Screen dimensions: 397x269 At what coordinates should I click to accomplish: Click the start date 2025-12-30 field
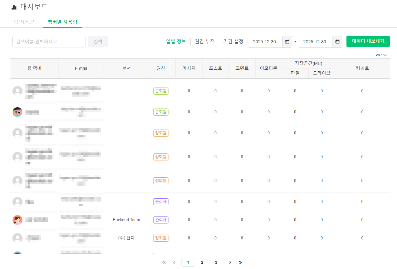[265, 42]
